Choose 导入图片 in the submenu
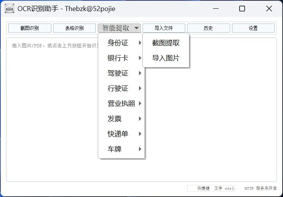283x197 pixels. point(166,58)
